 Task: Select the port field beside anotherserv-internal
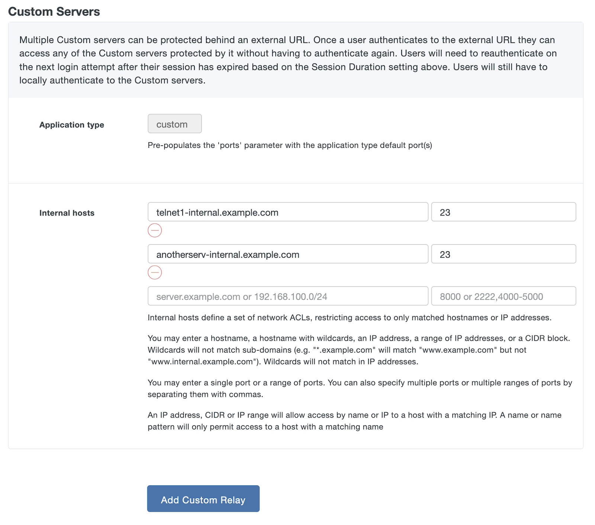[x=503, y=254]
